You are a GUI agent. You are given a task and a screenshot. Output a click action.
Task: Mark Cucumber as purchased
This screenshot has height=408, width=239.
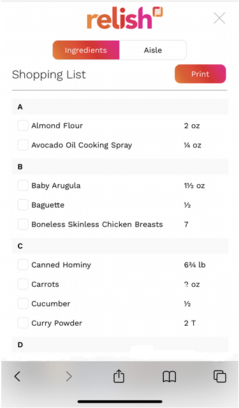[23, 303]
